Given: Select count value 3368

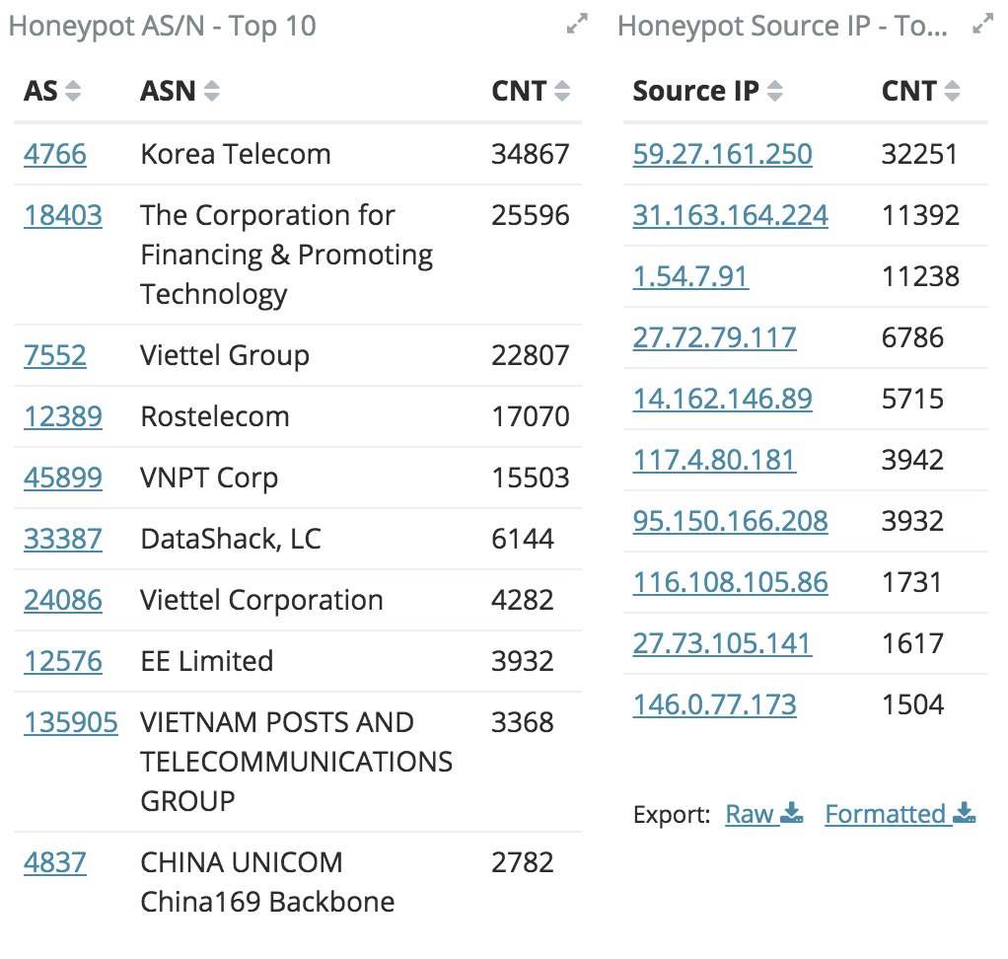Looking at the screenshot, I should tap(523, 722).
